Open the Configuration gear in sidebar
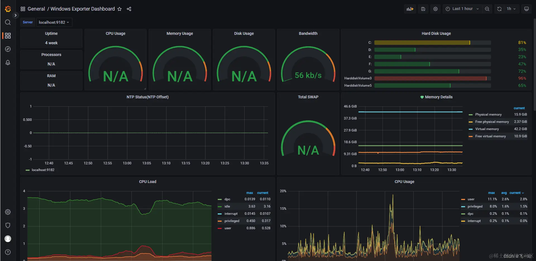The width and height of the screenshot is (536, 261). (x=8, y=212)
